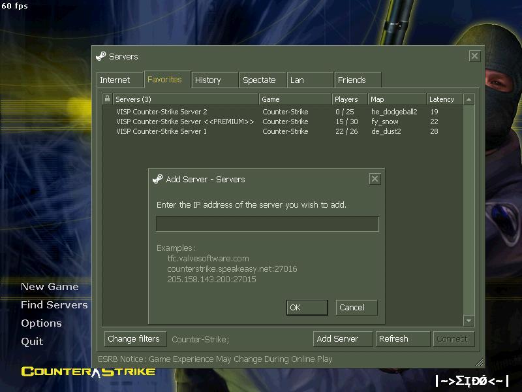Focus the IP address input field

268,224
